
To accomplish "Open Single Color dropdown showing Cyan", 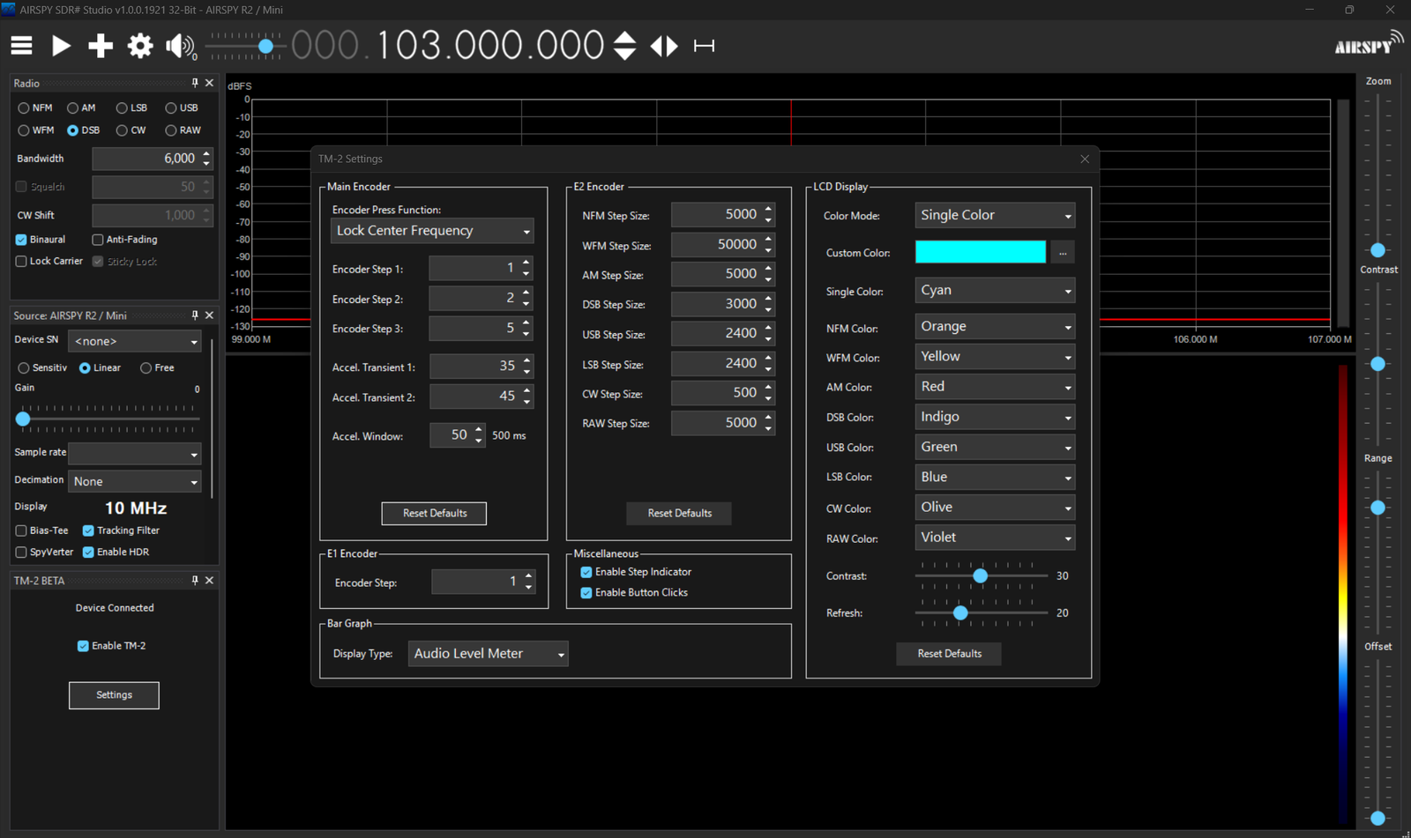I will coord(995,291).
